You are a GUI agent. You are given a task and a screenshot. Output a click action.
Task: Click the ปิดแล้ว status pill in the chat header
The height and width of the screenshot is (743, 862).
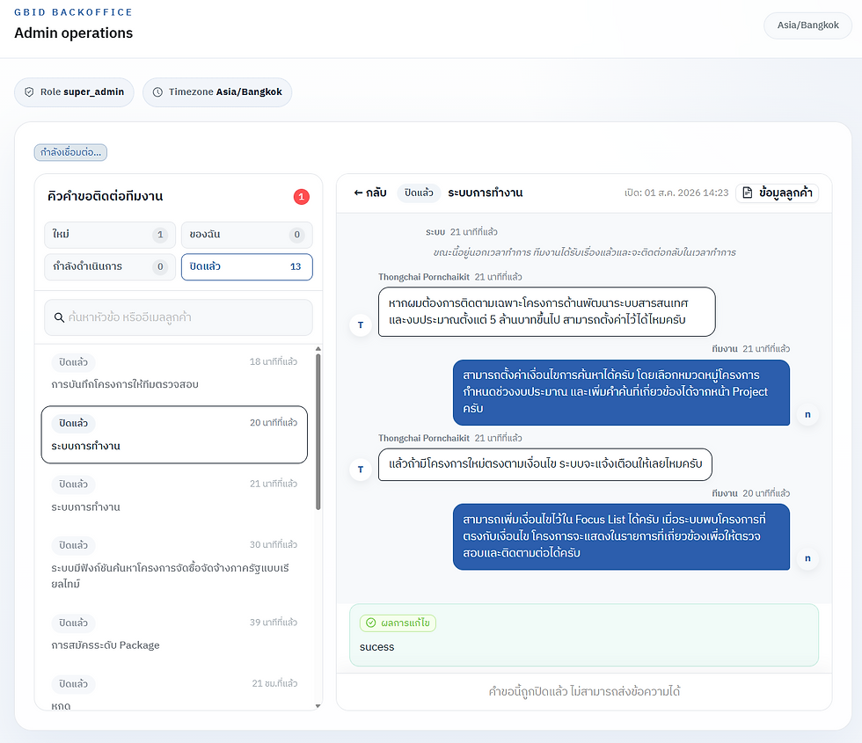click(419, 193)
